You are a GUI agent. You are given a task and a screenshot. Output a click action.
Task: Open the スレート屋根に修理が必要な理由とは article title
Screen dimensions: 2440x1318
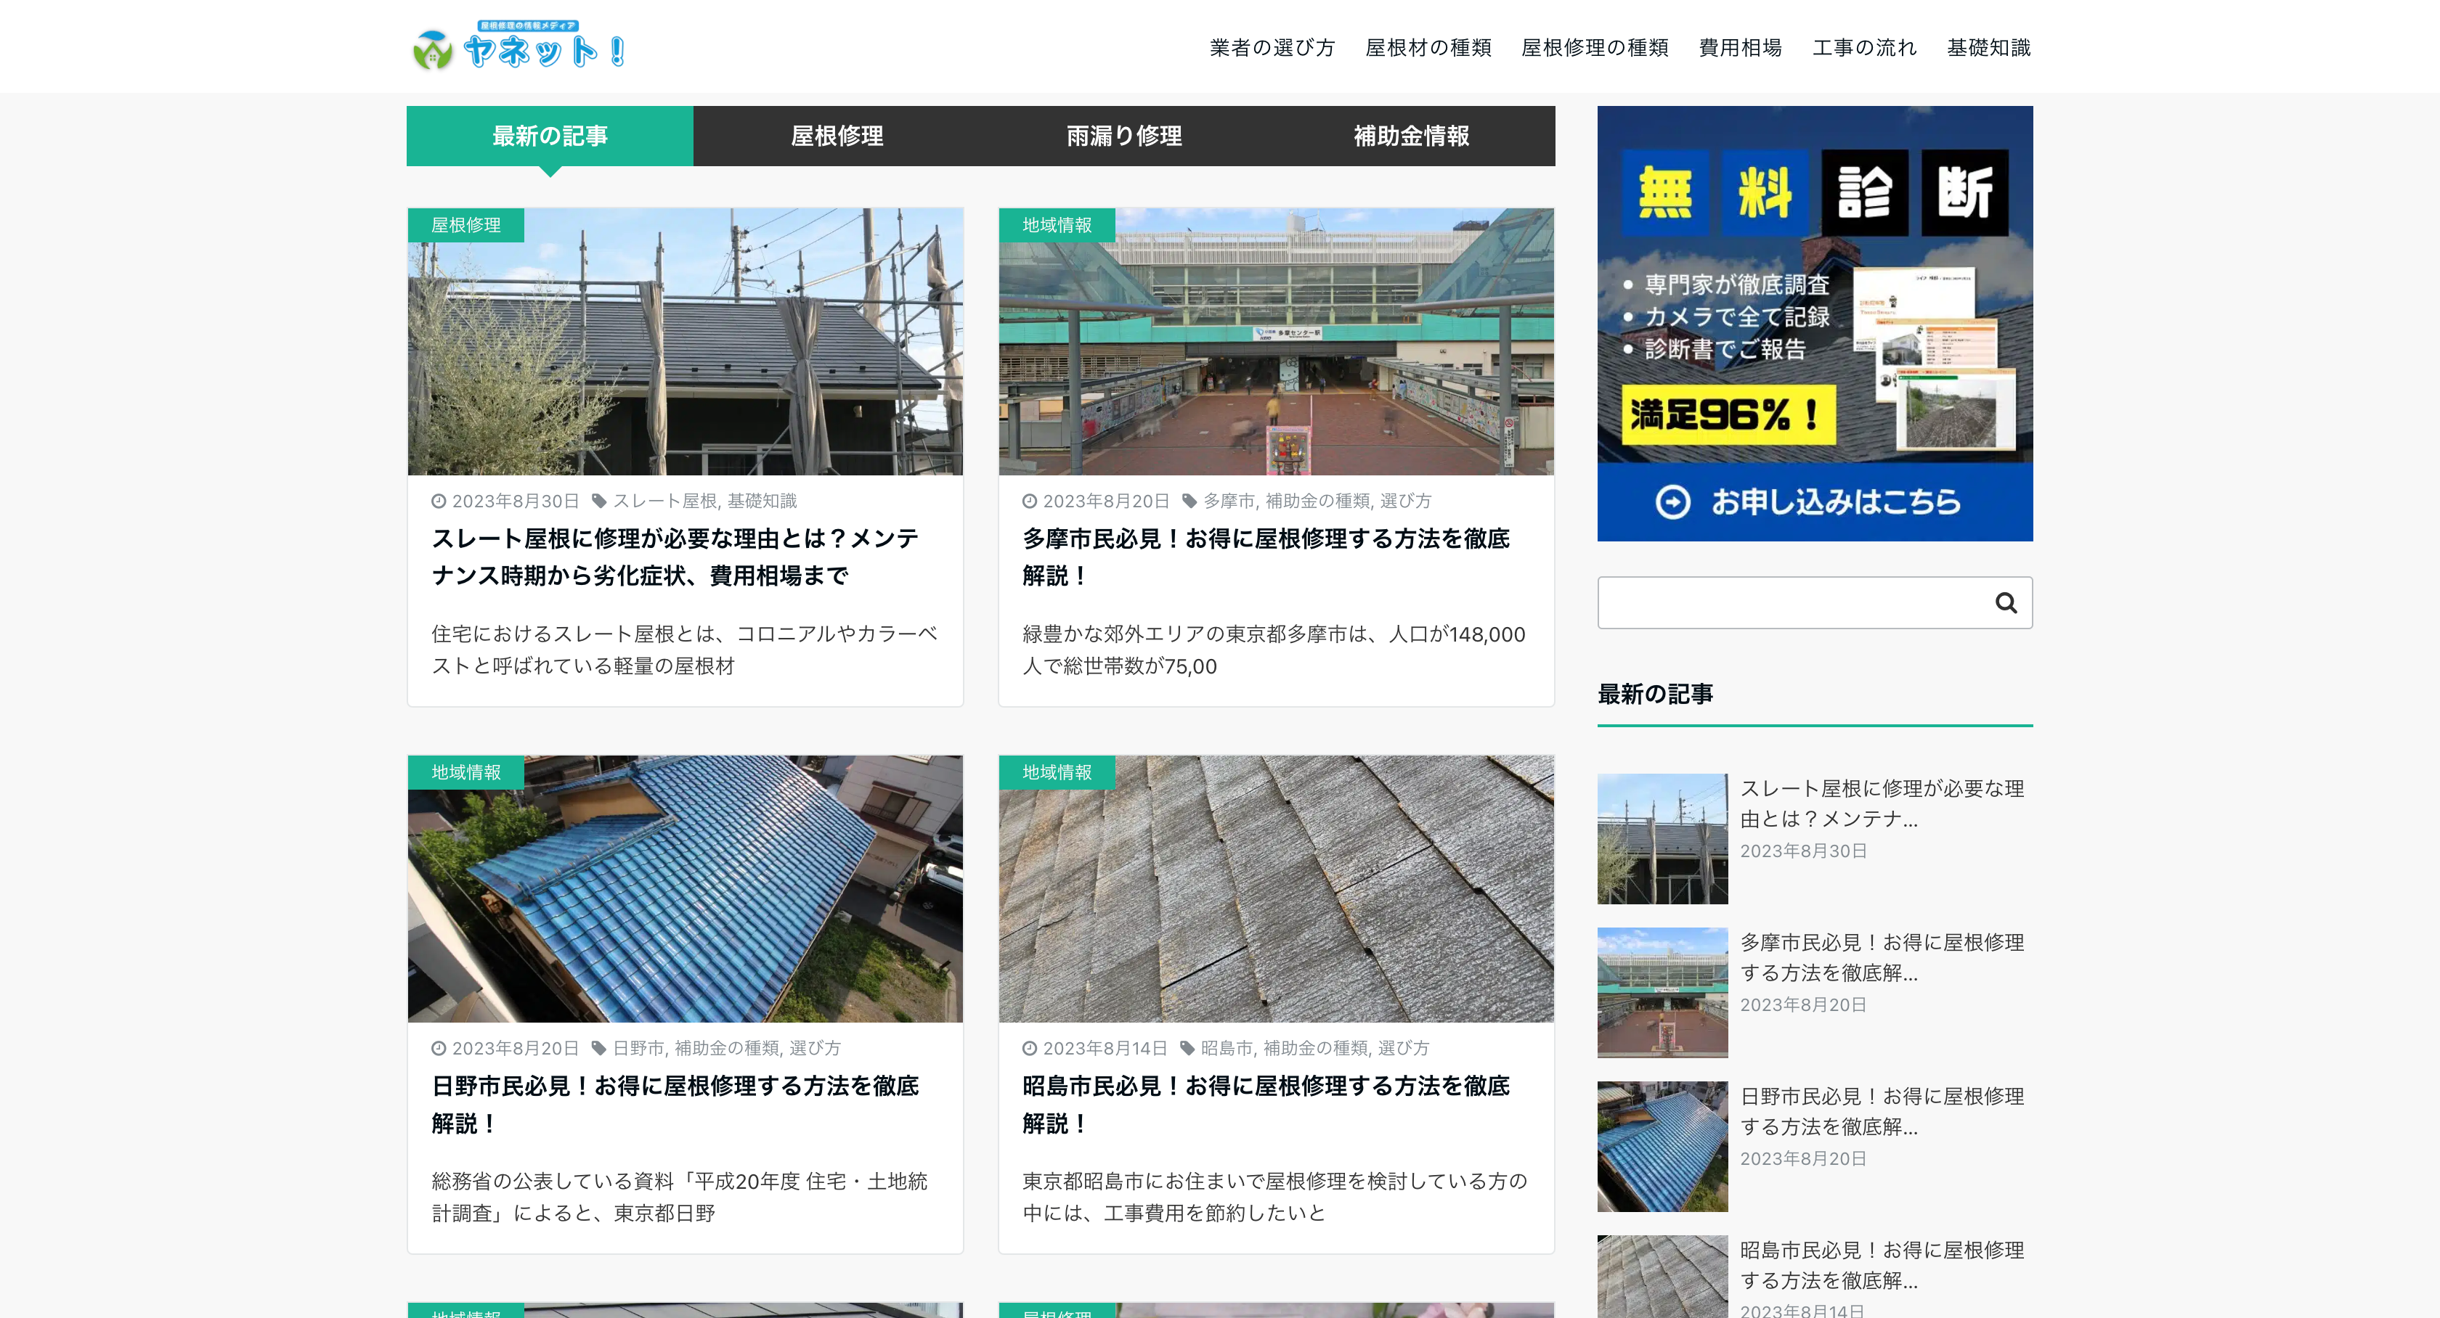tap(675, 557)
